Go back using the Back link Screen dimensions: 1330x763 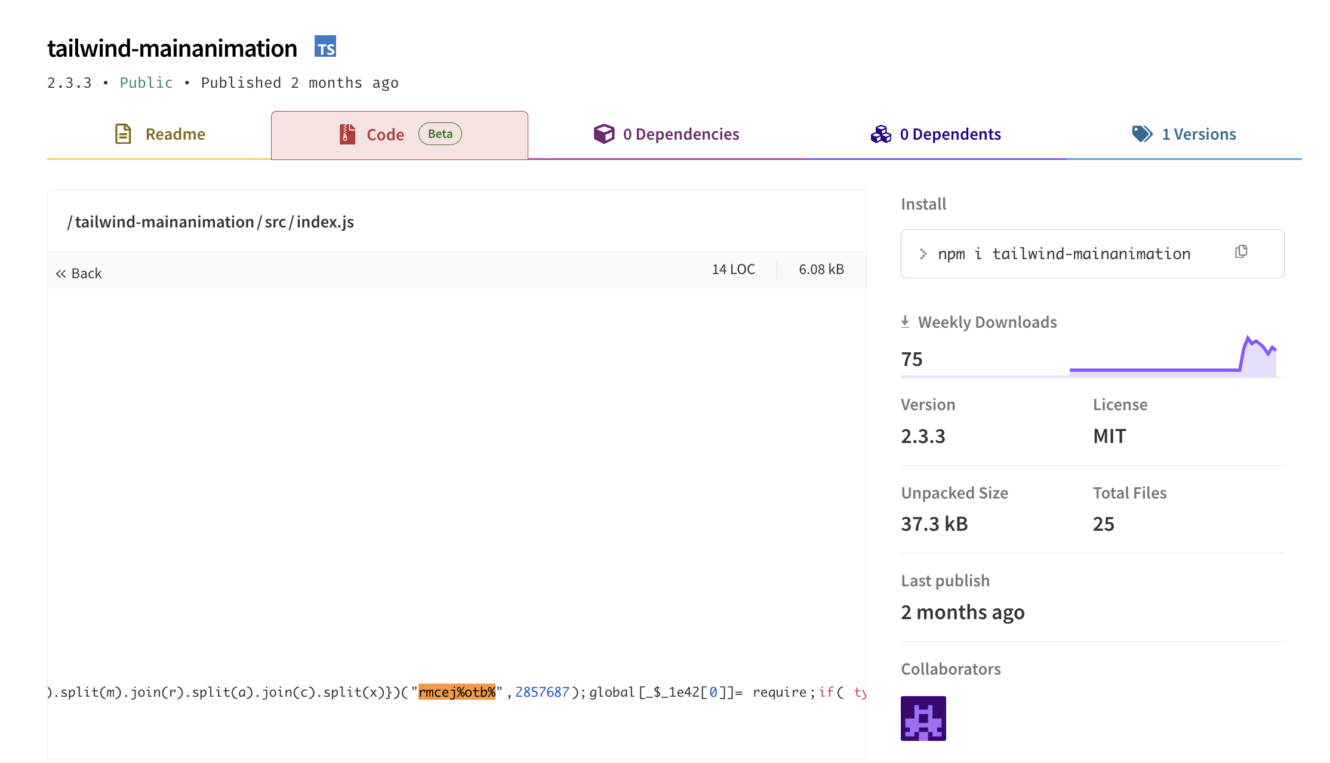pyautogui.click(x=78, y=273)
